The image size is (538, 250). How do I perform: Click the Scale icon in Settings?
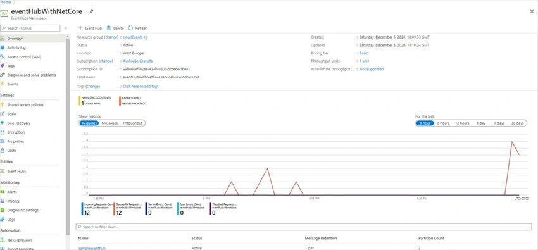tap(3, 114)
